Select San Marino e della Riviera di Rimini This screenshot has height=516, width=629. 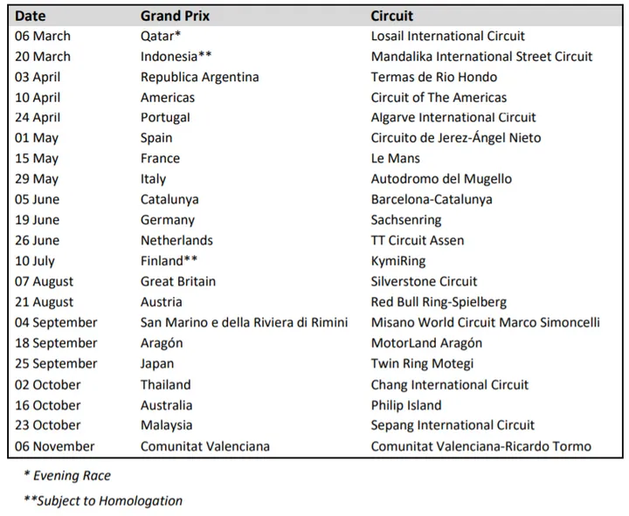(244, 323)
